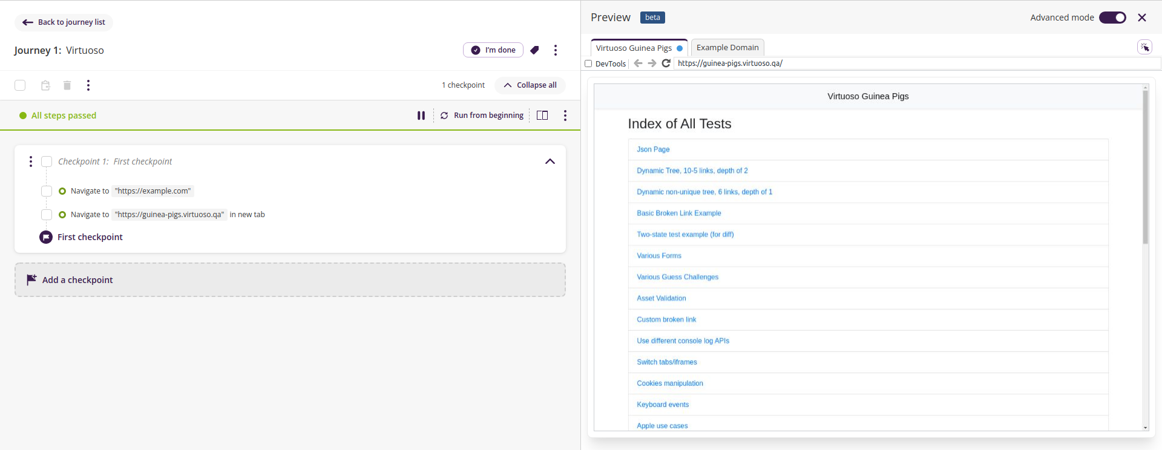The height and width of the screenshot is (450, 1162).
Task: Enable the DevTools checkbox
Action: tap(588, 64)
